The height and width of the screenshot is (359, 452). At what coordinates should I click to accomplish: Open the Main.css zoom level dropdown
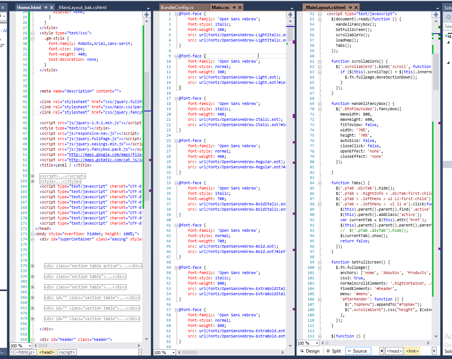tap(174, 352)
